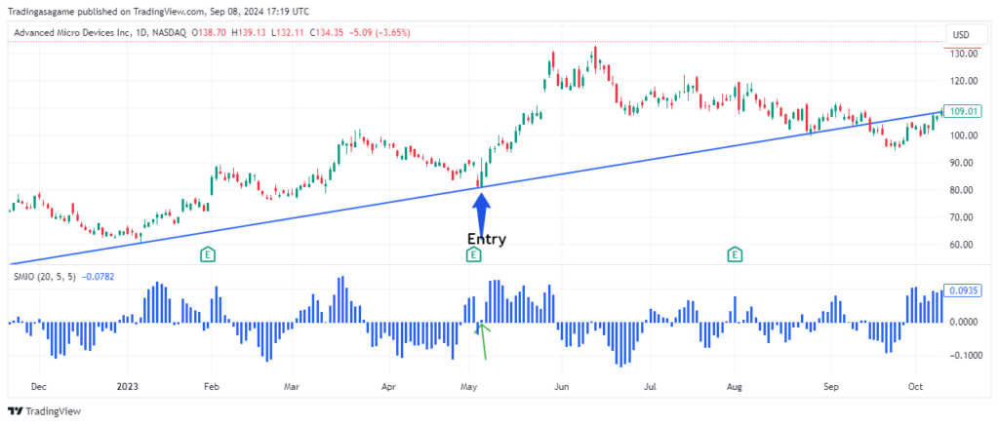Click the Oct label on time axis
This screenshot has width=999, height=425.
[915, 386]
